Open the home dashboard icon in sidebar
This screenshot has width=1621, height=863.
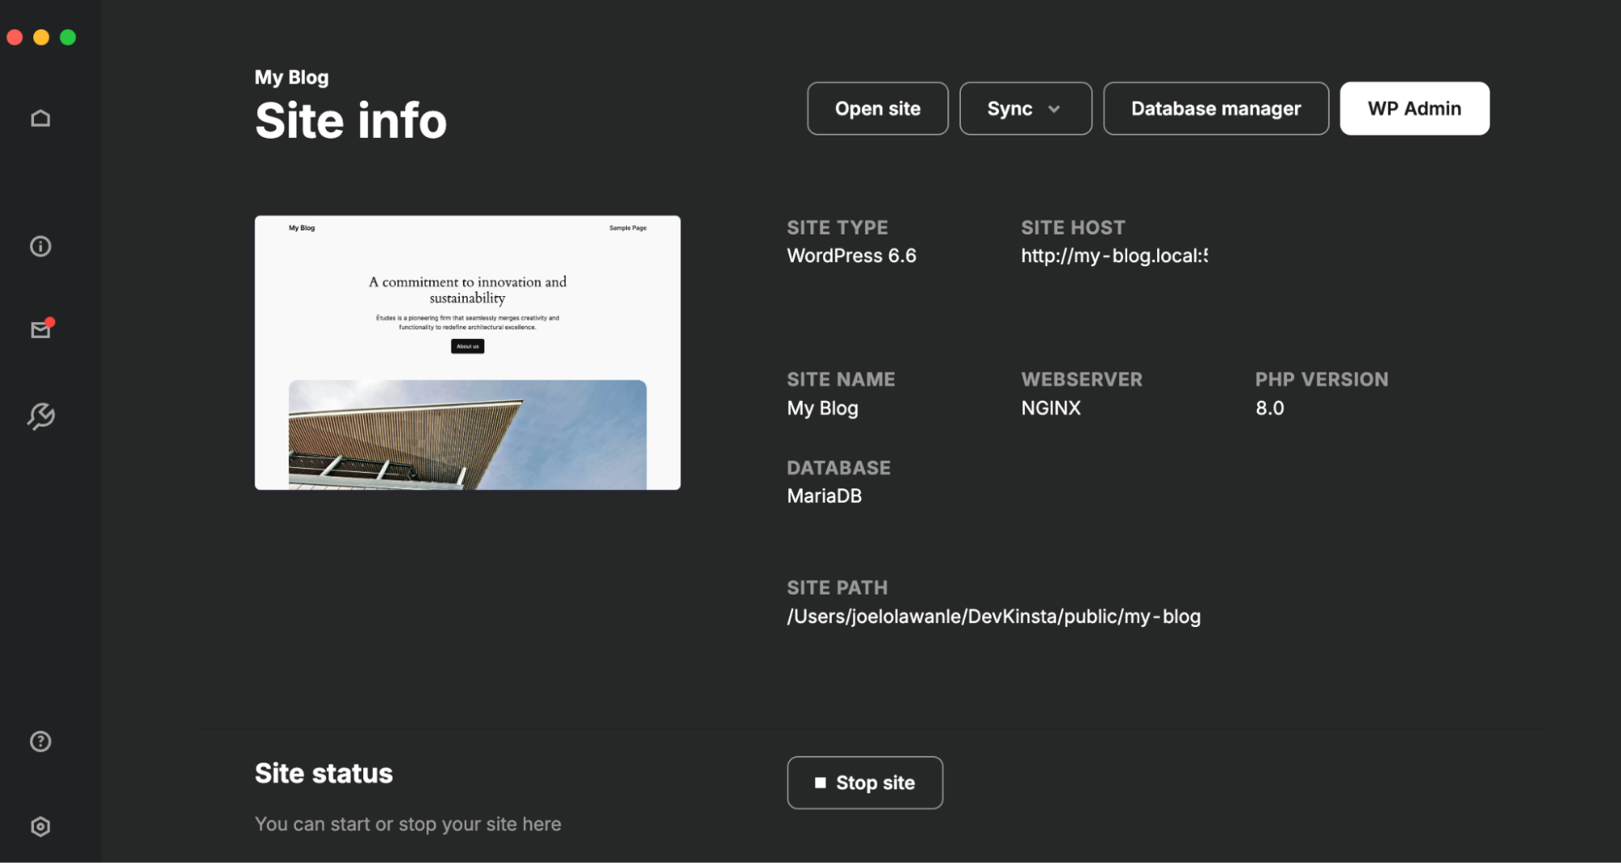pyautogui.click(x=40, y=117)
